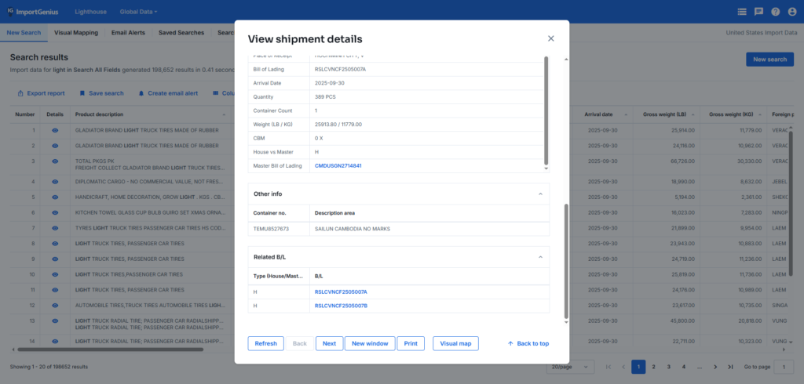Click the Master Bill of Lading CMDUSGN2714841 link

tap(338, 166)
